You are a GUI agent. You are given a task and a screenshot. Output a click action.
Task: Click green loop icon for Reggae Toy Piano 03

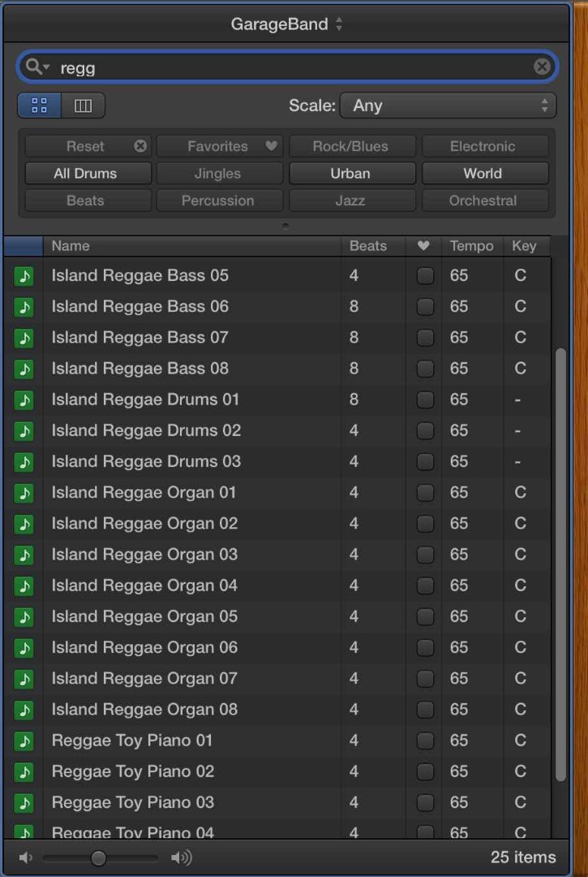click(24, 803)
